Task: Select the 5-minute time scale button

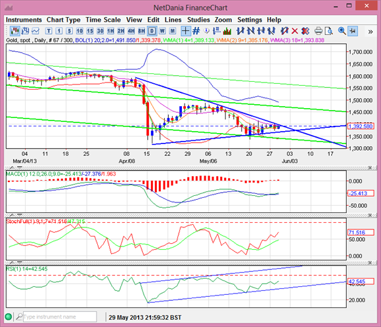Action: pos(69,31)
